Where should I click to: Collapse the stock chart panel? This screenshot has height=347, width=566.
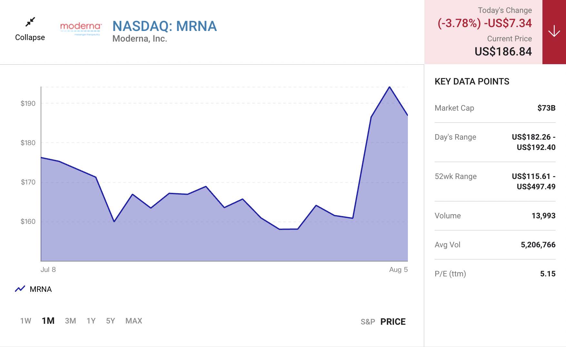(30, 37)
